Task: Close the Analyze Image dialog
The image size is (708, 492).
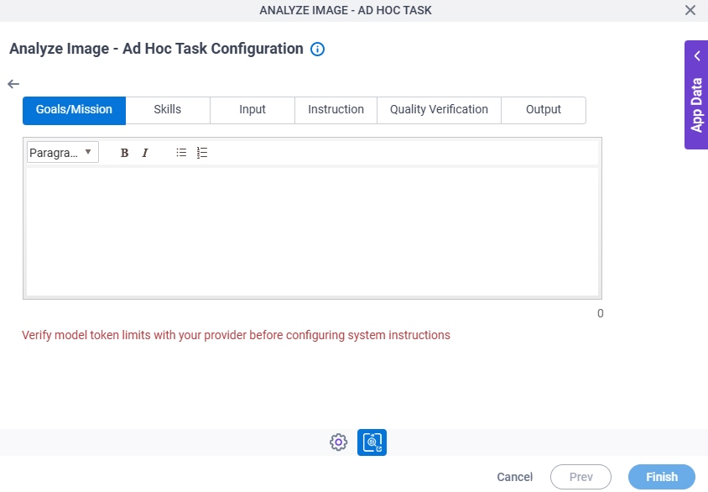Action: click(x=690, y=10)
